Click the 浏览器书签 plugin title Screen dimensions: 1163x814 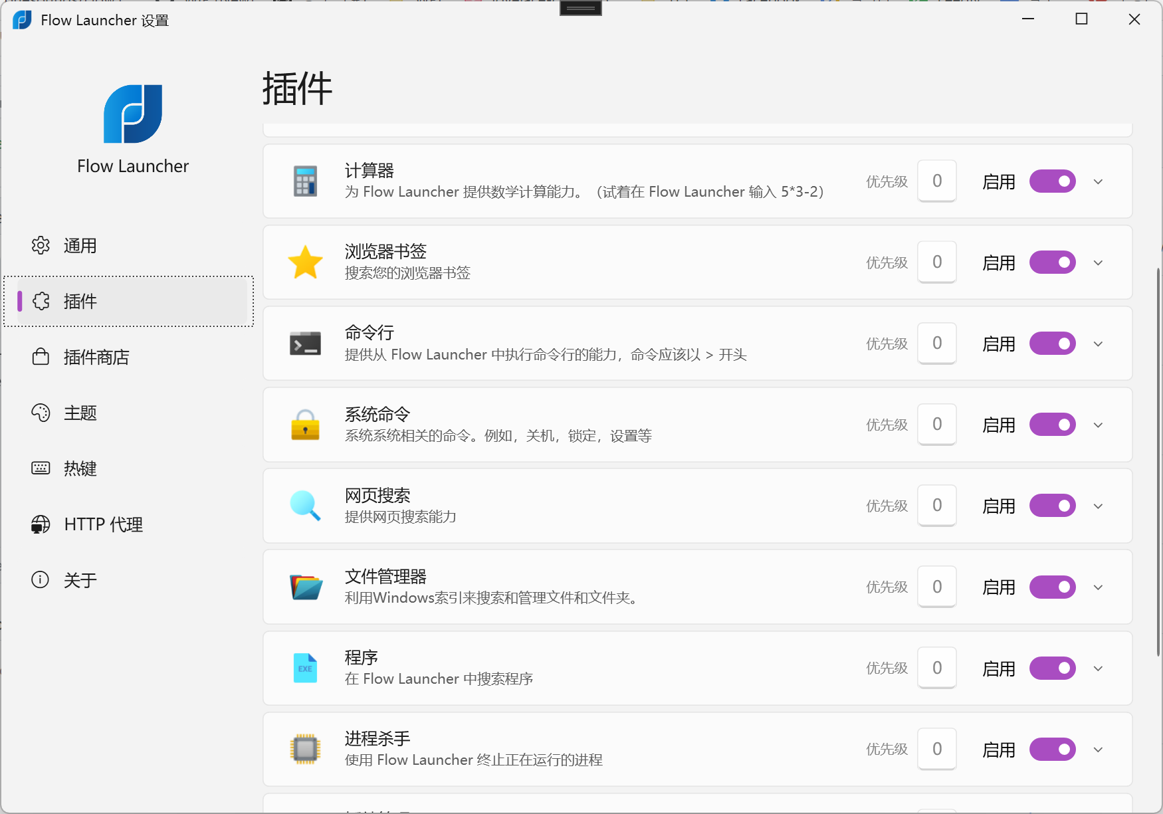385,252
